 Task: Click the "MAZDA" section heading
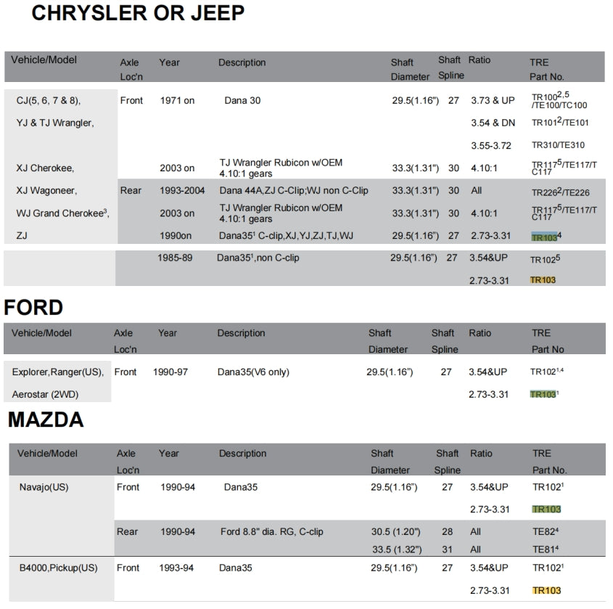(46, 420)
